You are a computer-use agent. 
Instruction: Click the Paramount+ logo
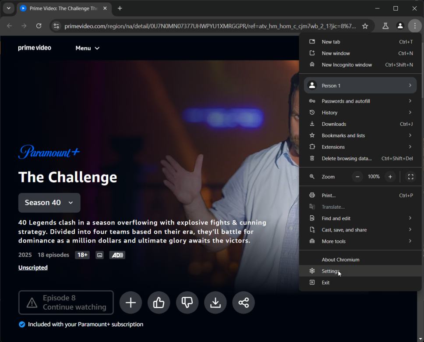[49, 152]
